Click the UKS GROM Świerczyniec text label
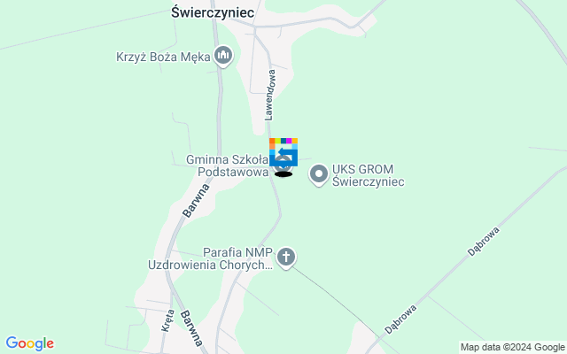 [369, 175]
